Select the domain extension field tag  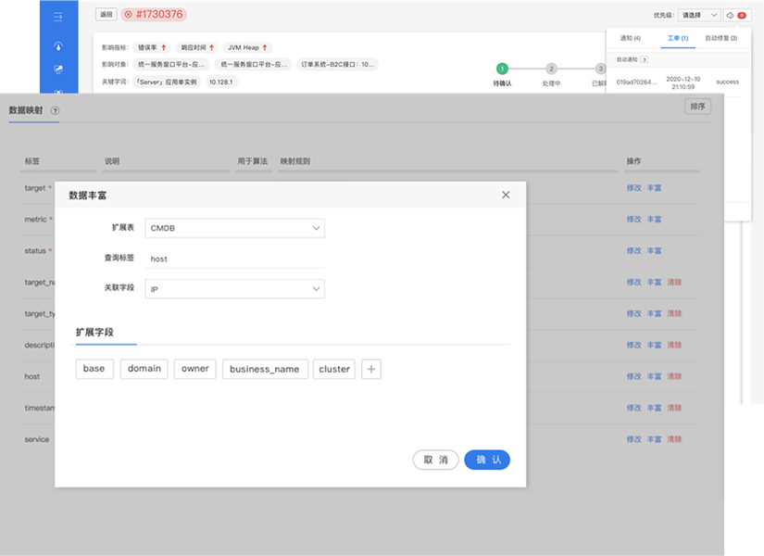144,369
